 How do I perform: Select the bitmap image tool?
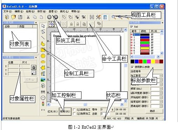pyautogui.click(x=43, y=80)
